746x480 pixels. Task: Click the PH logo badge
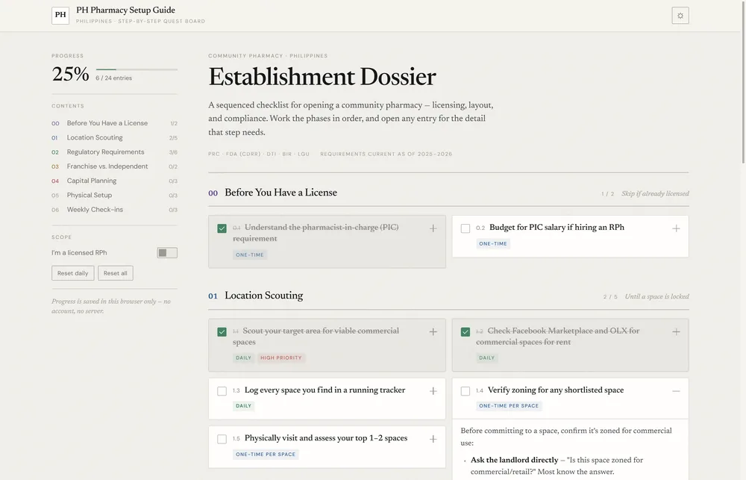(60, 15)
